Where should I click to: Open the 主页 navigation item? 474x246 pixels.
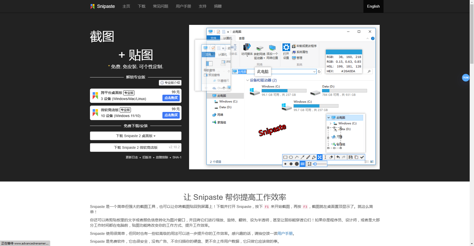[x=126, y=6]
